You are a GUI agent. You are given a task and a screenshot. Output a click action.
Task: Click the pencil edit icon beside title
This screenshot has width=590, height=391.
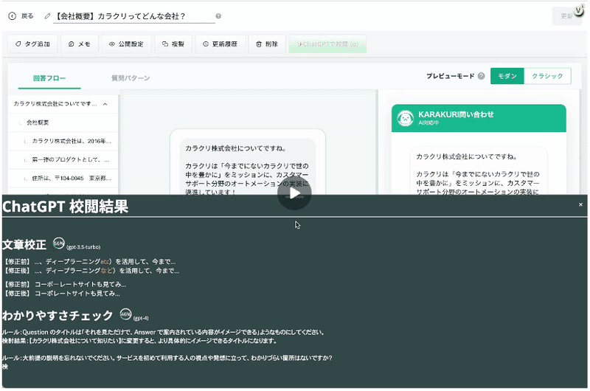tap(47, 16)
